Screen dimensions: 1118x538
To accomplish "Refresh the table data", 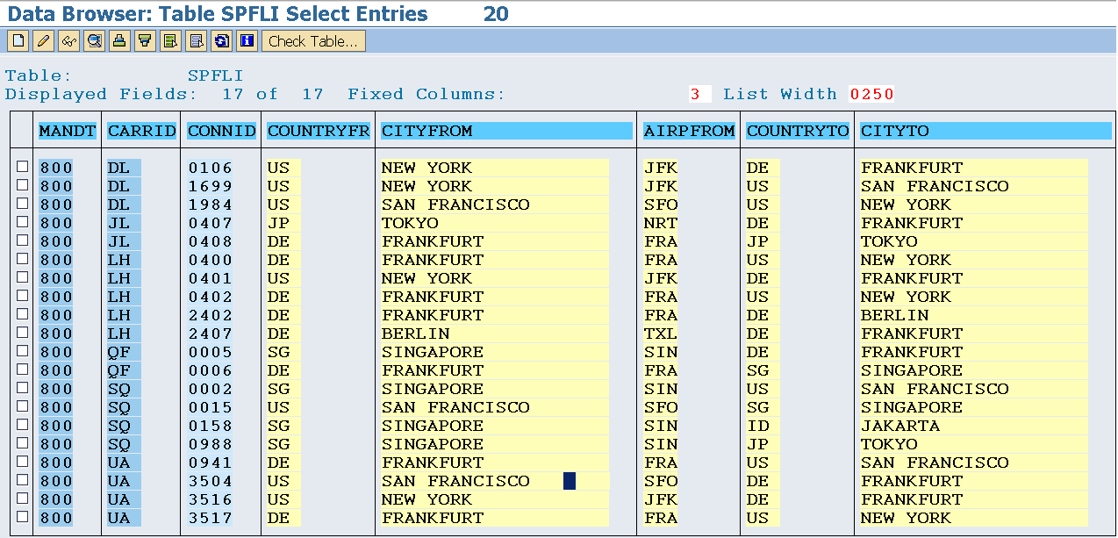I will [x=222, y=40].
